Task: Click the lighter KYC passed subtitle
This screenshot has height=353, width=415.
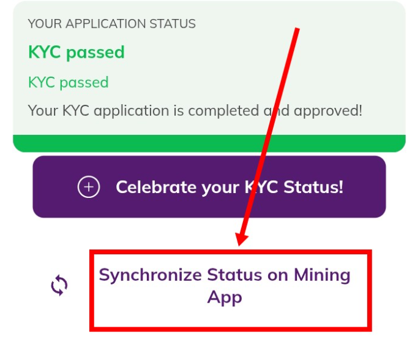Action: pos(69,83)
